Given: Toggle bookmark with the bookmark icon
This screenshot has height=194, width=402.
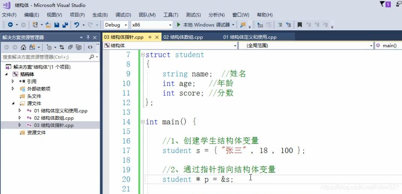Looking at the screenshot, I should [300, 25].
